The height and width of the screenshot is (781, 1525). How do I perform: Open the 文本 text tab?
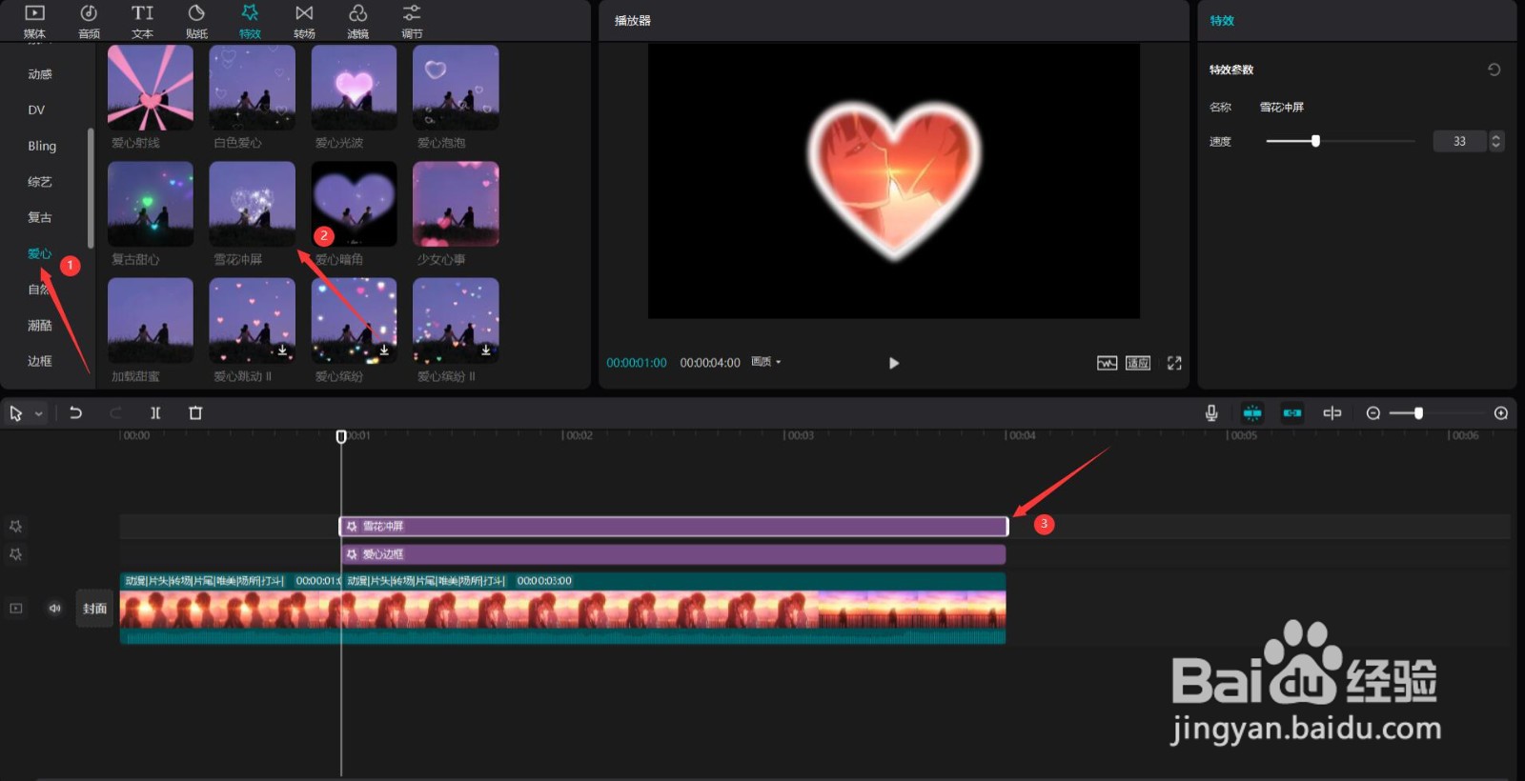[x=142, y=21]
